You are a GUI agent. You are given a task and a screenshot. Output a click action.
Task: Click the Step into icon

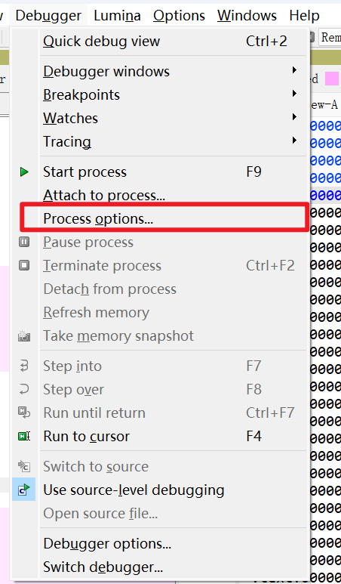(24, 366)
